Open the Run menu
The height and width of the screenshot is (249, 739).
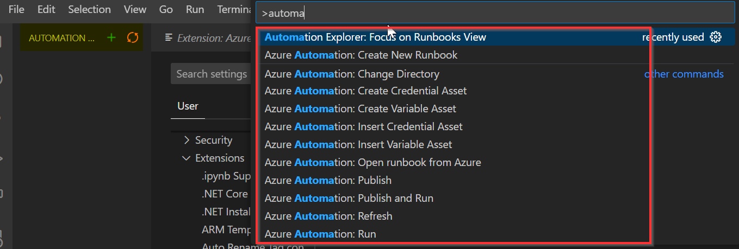[x=195, y=9]
